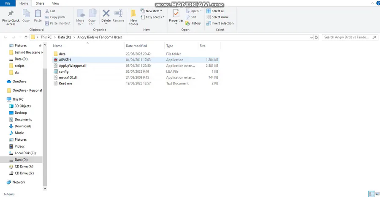Select the Read me text document
The width and height of the screenshot is (380, 197).
pos(136,83)
